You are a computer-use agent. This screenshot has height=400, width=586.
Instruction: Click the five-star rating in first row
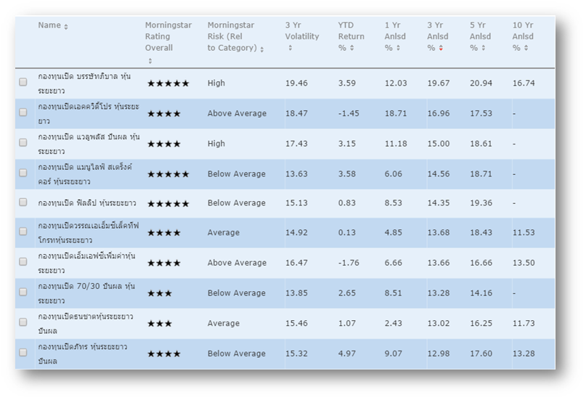168,83
